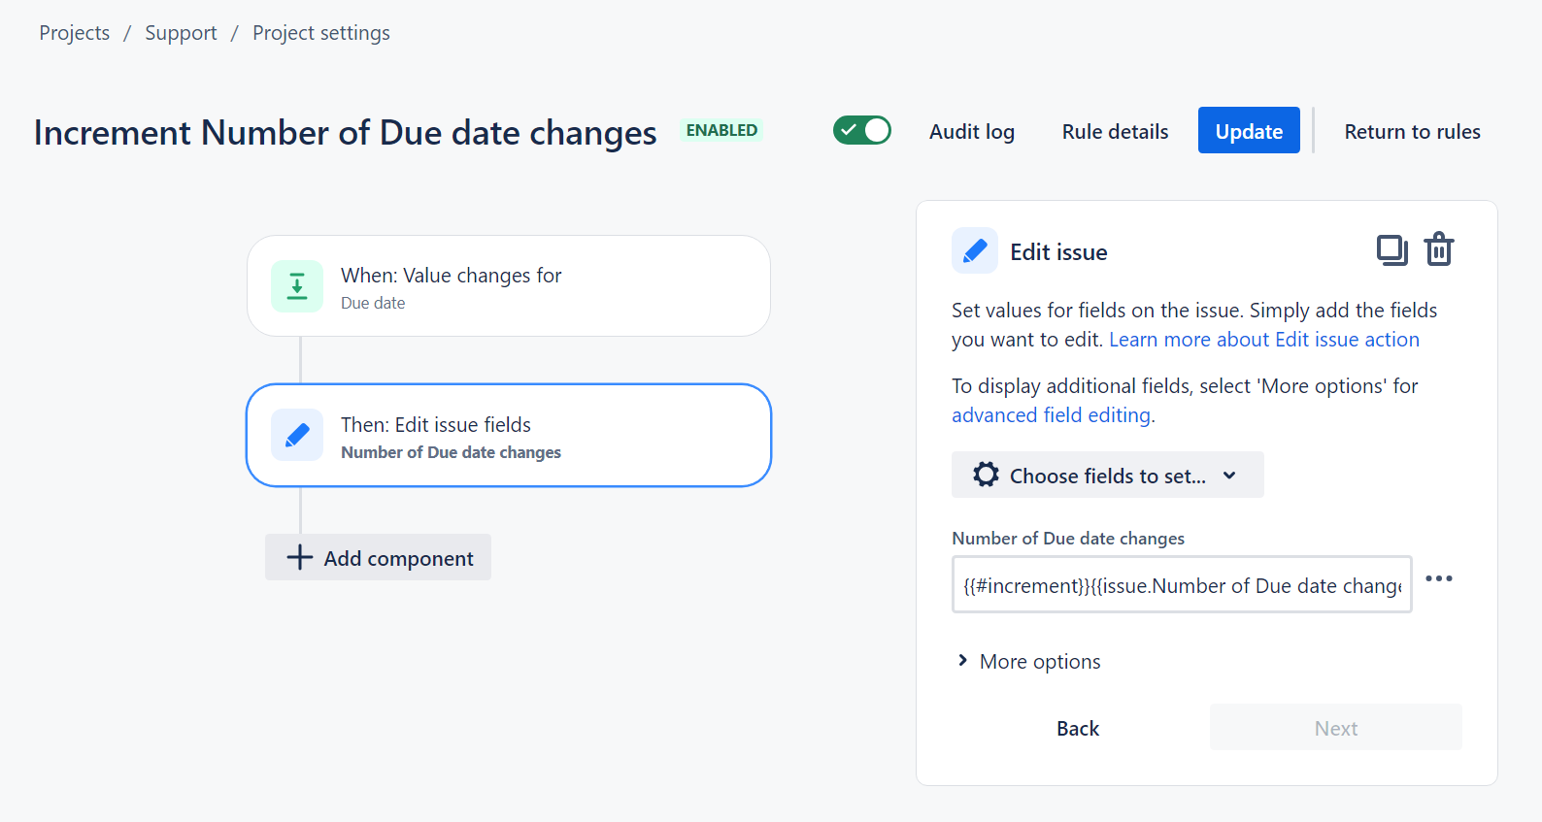Delete the Edit issue component via trash icon

1438,250
